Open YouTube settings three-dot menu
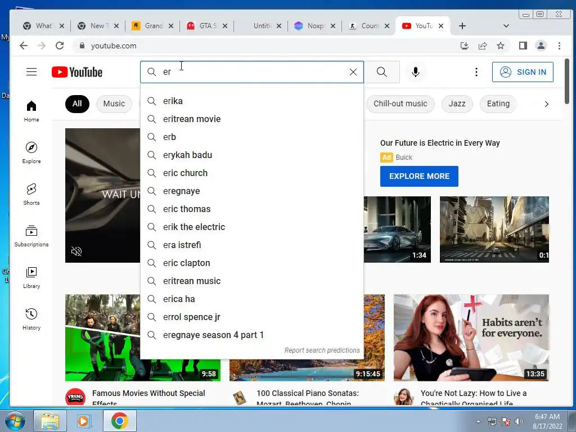Image resolution: width=576 pixels, height=432 pixels. [476, 72]
